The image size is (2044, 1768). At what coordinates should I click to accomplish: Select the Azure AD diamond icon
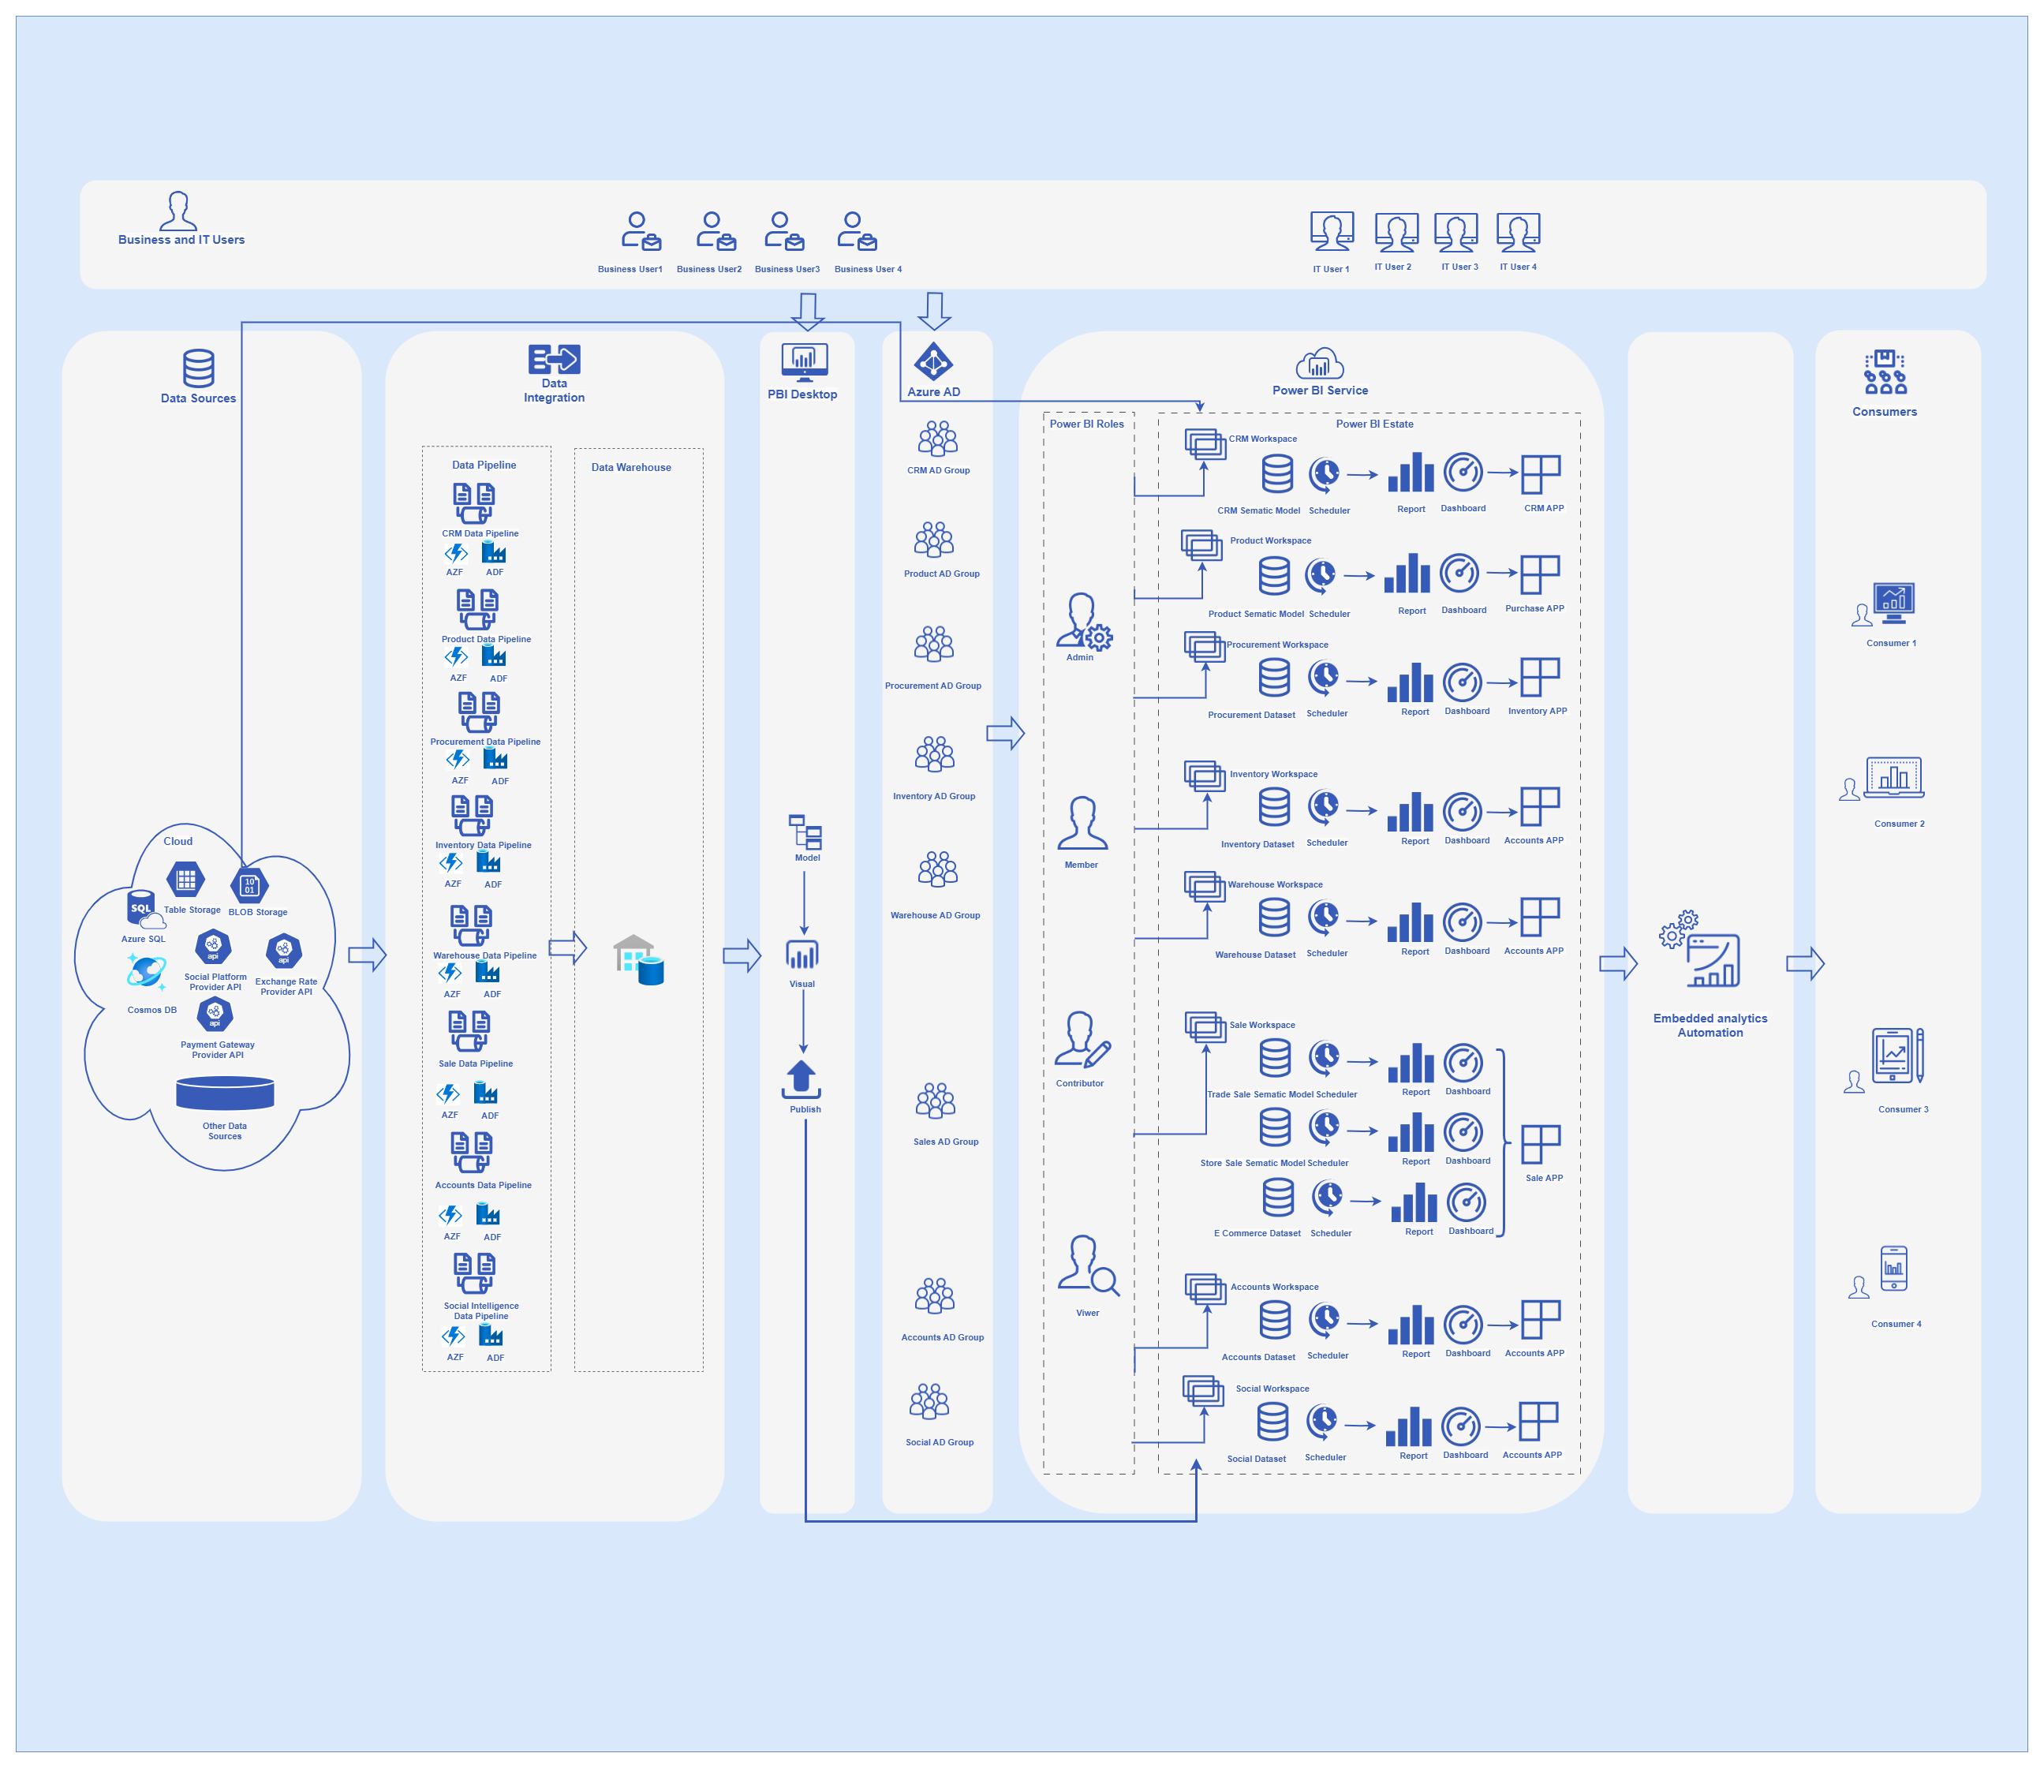tap(933, 362)
